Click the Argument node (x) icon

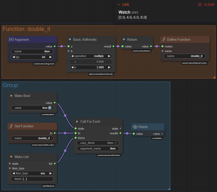[11, 39]
